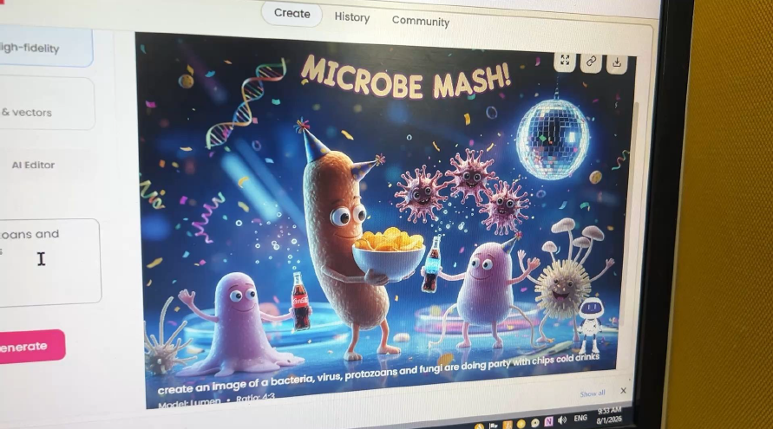Screen dimensions: 773x429
Task: Click the 'Show all' link
Action: [x=593, y=393]
